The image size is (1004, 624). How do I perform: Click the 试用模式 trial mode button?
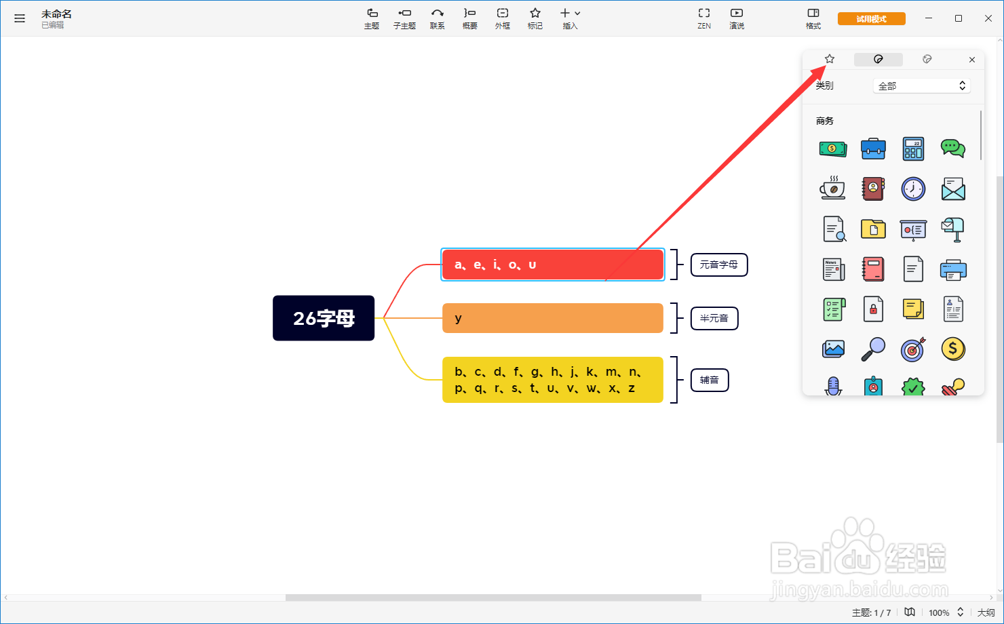point(872,19)
